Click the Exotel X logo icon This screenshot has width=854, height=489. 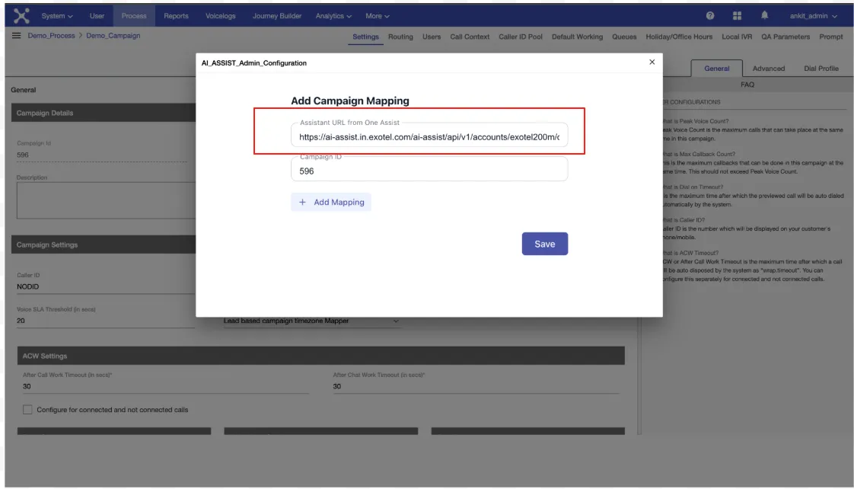tap(21, 16)
